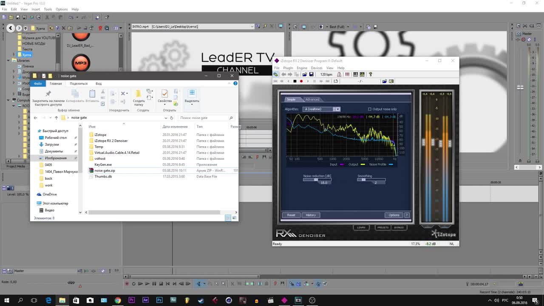
Task: Click the Reset button in Denoiser
Action: click(x=291, y=215)
